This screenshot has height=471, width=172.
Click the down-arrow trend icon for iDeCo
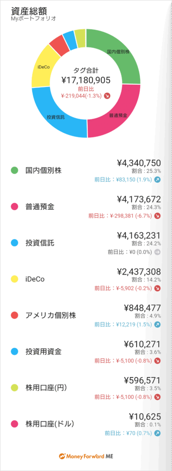coord(157,288)
